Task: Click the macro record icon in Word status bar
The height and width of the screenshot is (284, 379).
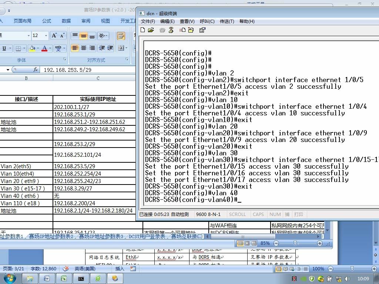Action: (x=133, y=268)
